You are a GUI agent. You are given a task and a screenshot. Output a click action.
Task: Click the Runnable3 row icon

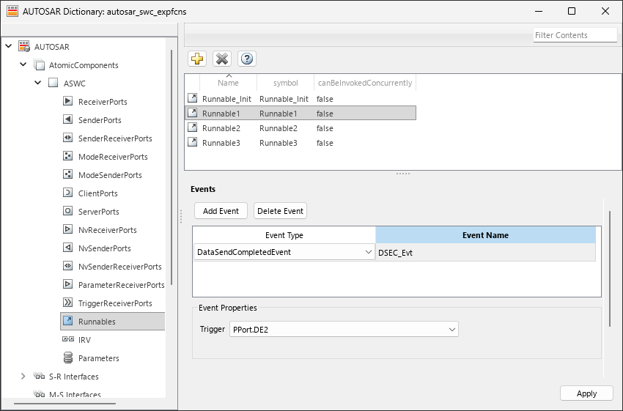point(192,142)
